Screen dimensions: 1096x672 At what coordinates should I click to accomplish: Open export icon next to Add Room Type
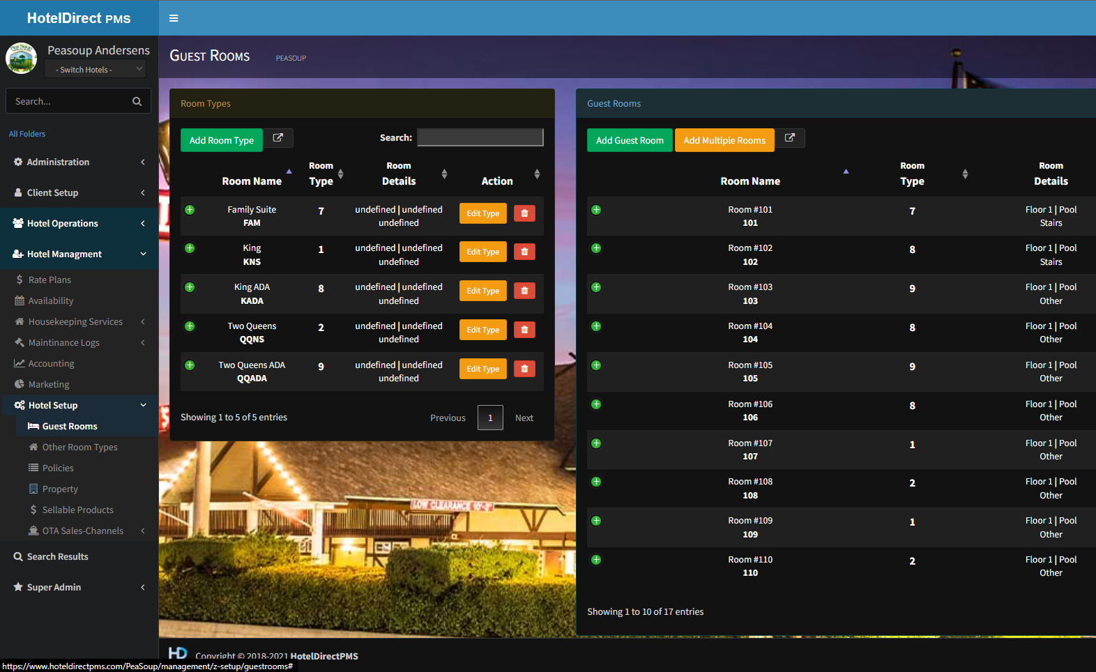[277, 138]
